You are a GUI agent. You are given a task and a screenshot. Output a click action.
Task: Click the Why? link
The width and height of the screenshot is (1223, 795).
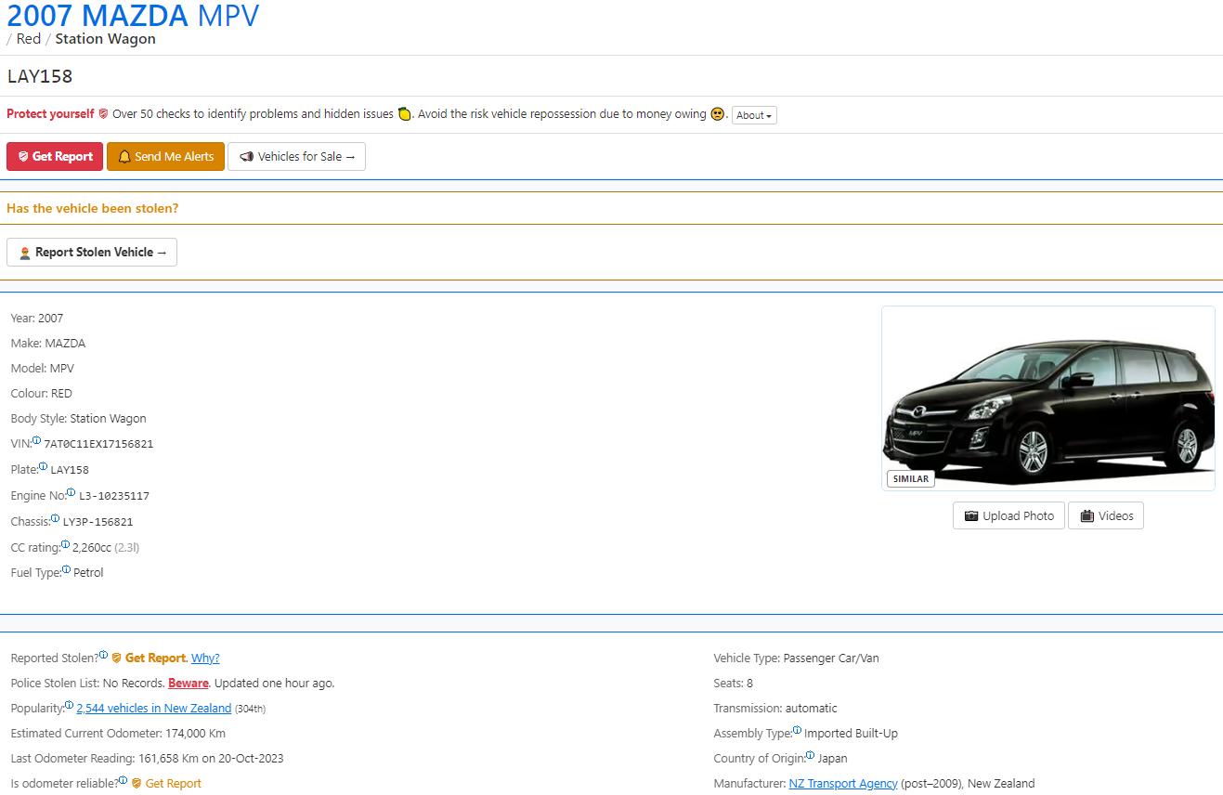tap(205, 658)
